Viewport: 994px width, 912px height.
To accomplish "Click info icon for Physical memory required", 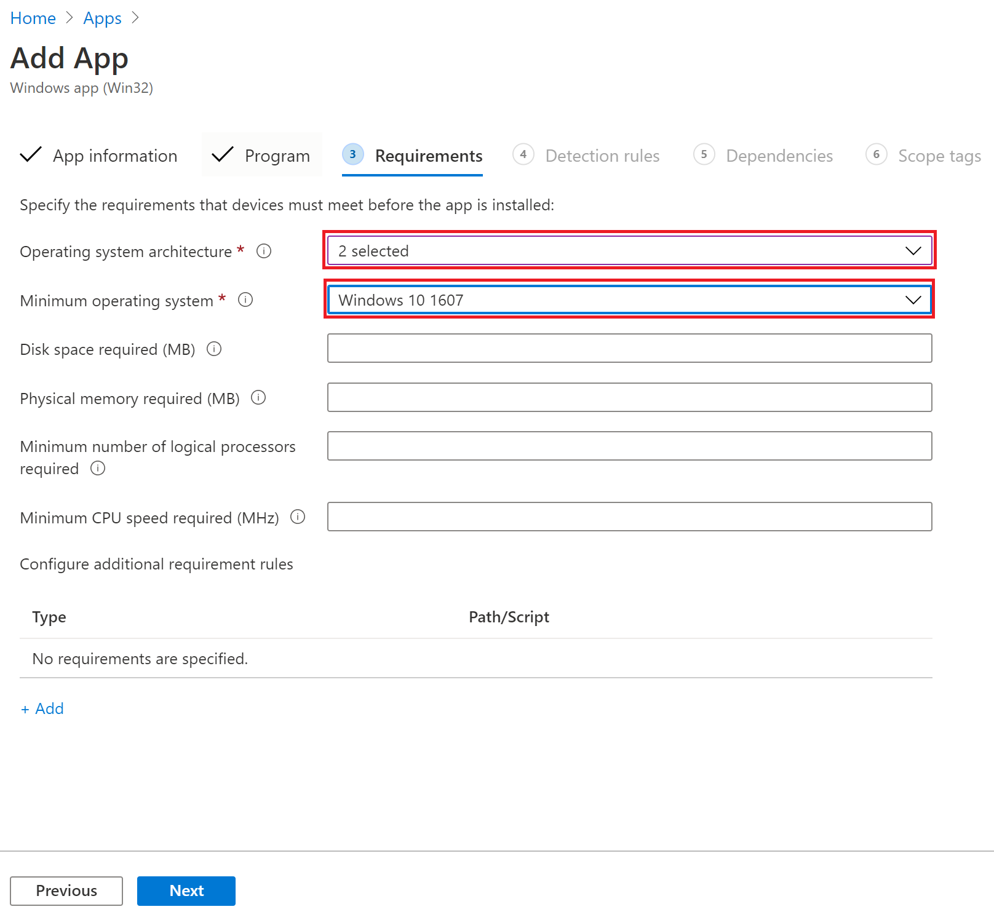I will click(x=258, y=397).
